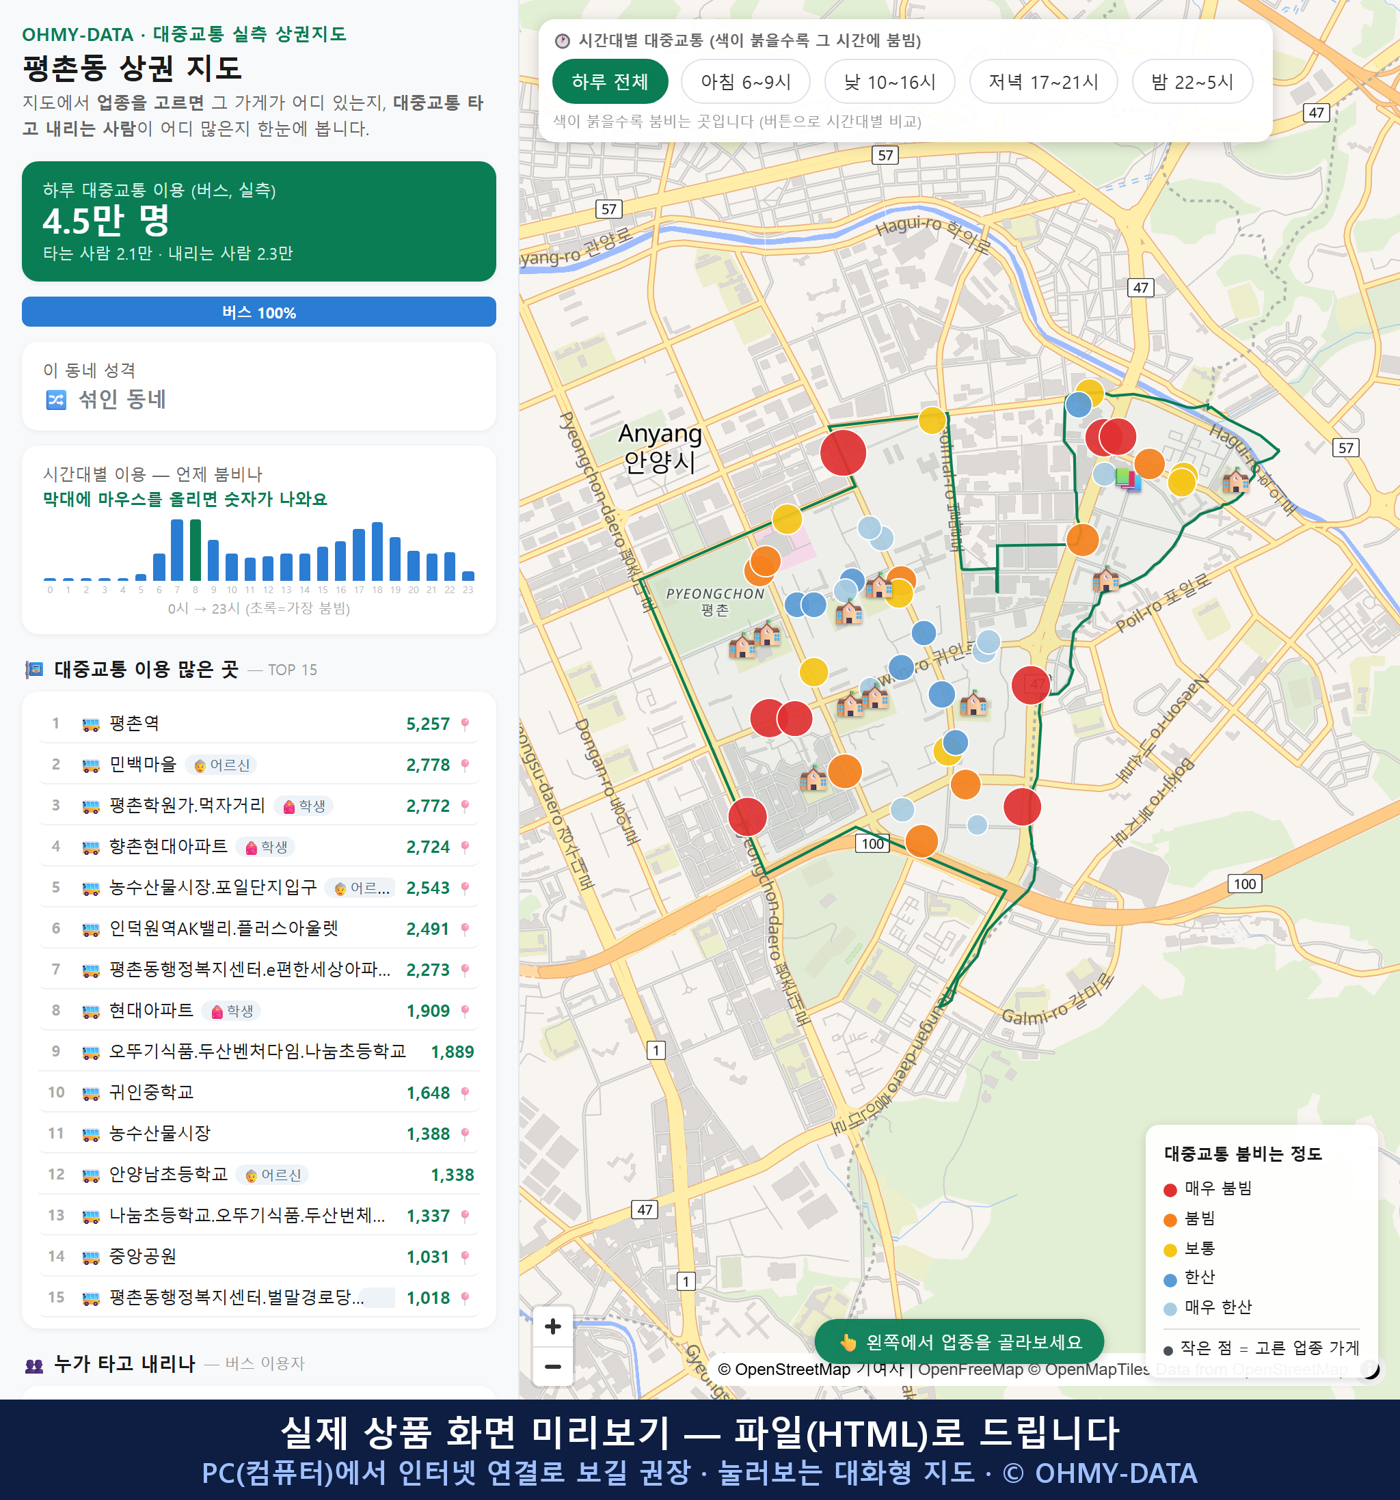Click the hour 18 bar in the chart
Screen dimensions: 1400x1500
[377, 551]
